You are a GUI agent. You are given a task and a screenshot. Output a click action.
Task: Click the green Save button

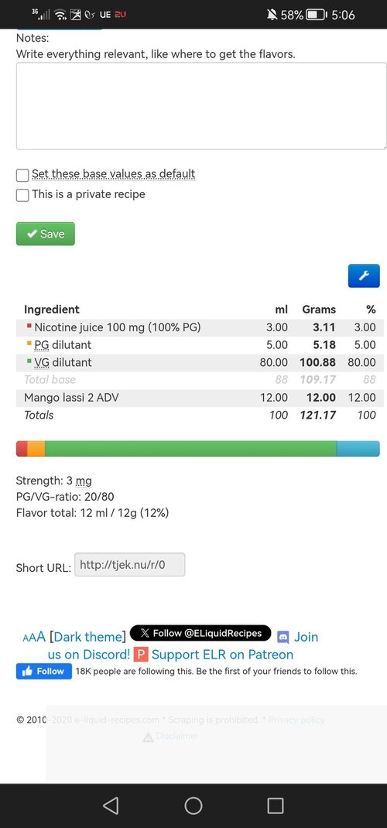46,234
